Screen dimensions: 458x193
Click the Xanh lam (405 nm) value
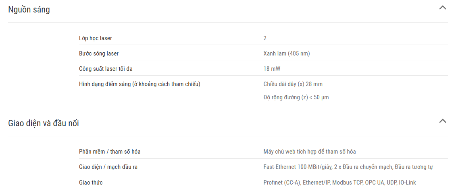[287, 53]
